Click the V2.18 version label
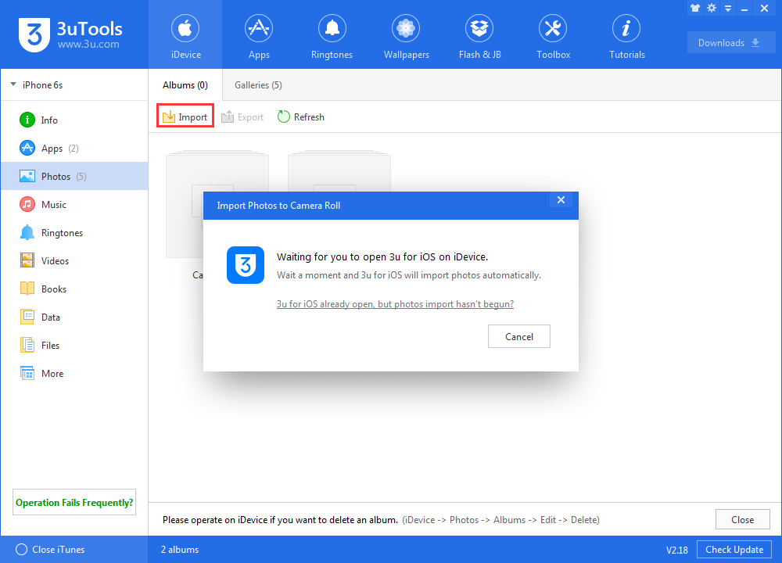The height and width of the screenshot is (563, 782). point(676,550)
